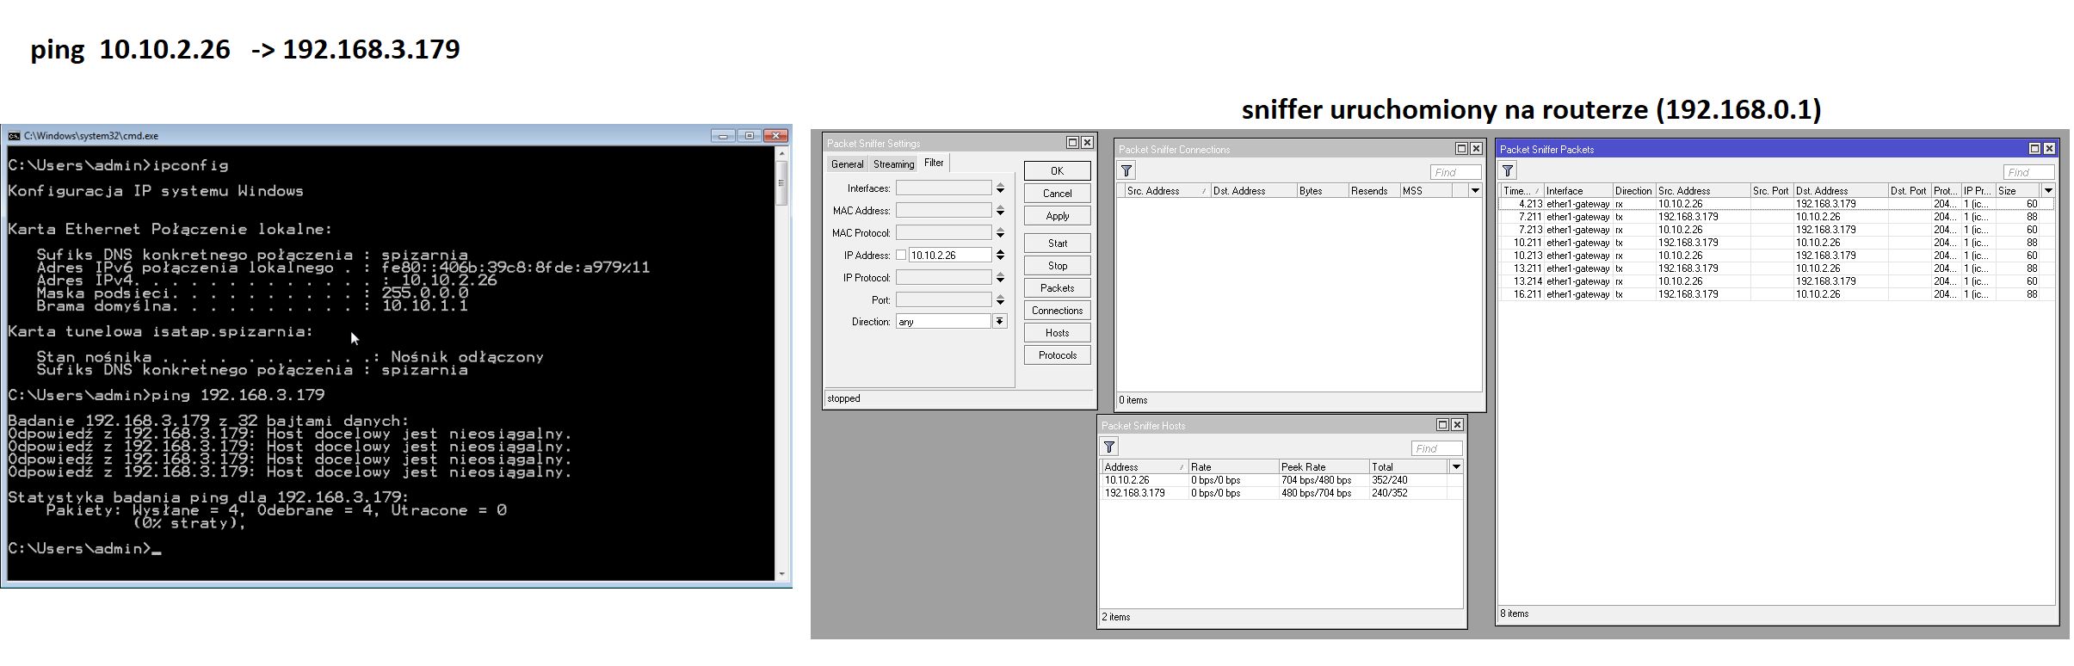The image size is (2074, 666).
Task: Minimize the cmd.exe window
Action: (723, 136)
